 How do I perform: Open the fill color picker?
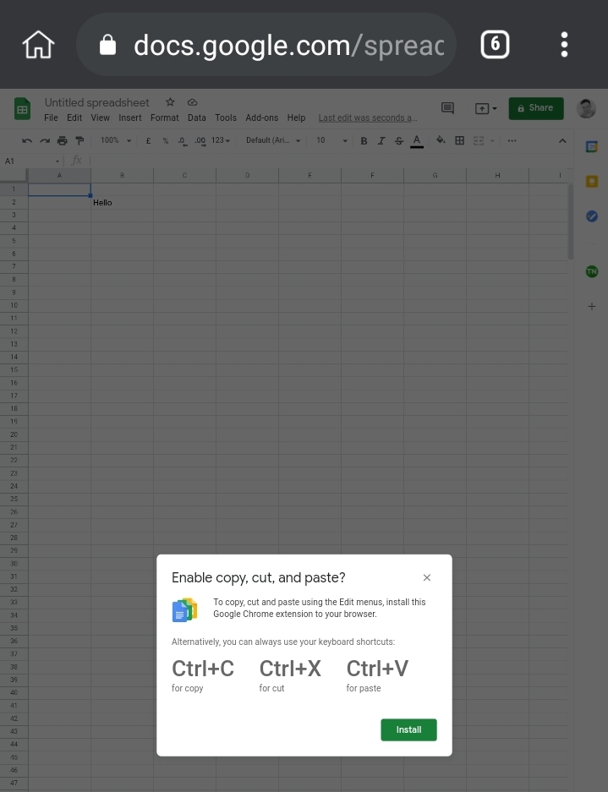click(x=441, y=140)
